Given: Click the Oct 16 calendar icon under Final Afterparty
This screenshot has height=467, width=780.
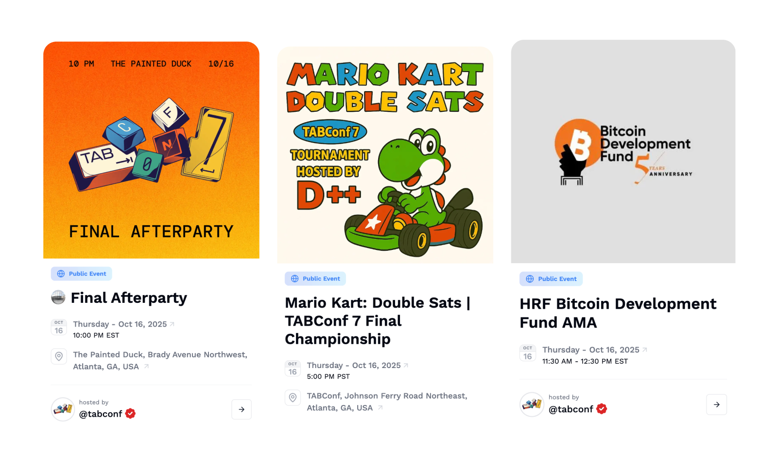Looking at the screenshot, I should (59, 327).
